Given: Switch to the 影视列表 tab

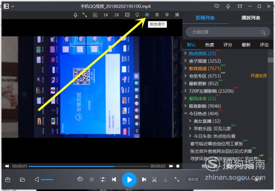Looking at the screenshot, I should (x=205, y=18).
